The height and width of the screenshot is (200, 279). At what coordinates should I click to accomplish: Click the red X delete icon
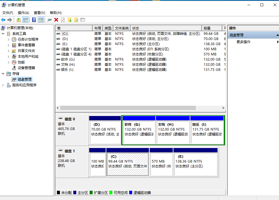(56, 20)
